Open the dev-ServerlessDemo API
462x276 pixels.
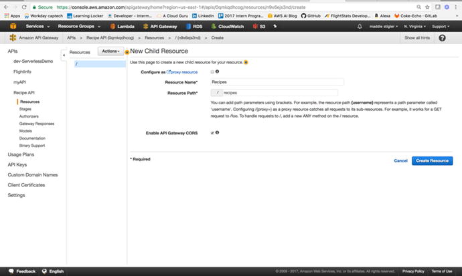tap(33, 61)
